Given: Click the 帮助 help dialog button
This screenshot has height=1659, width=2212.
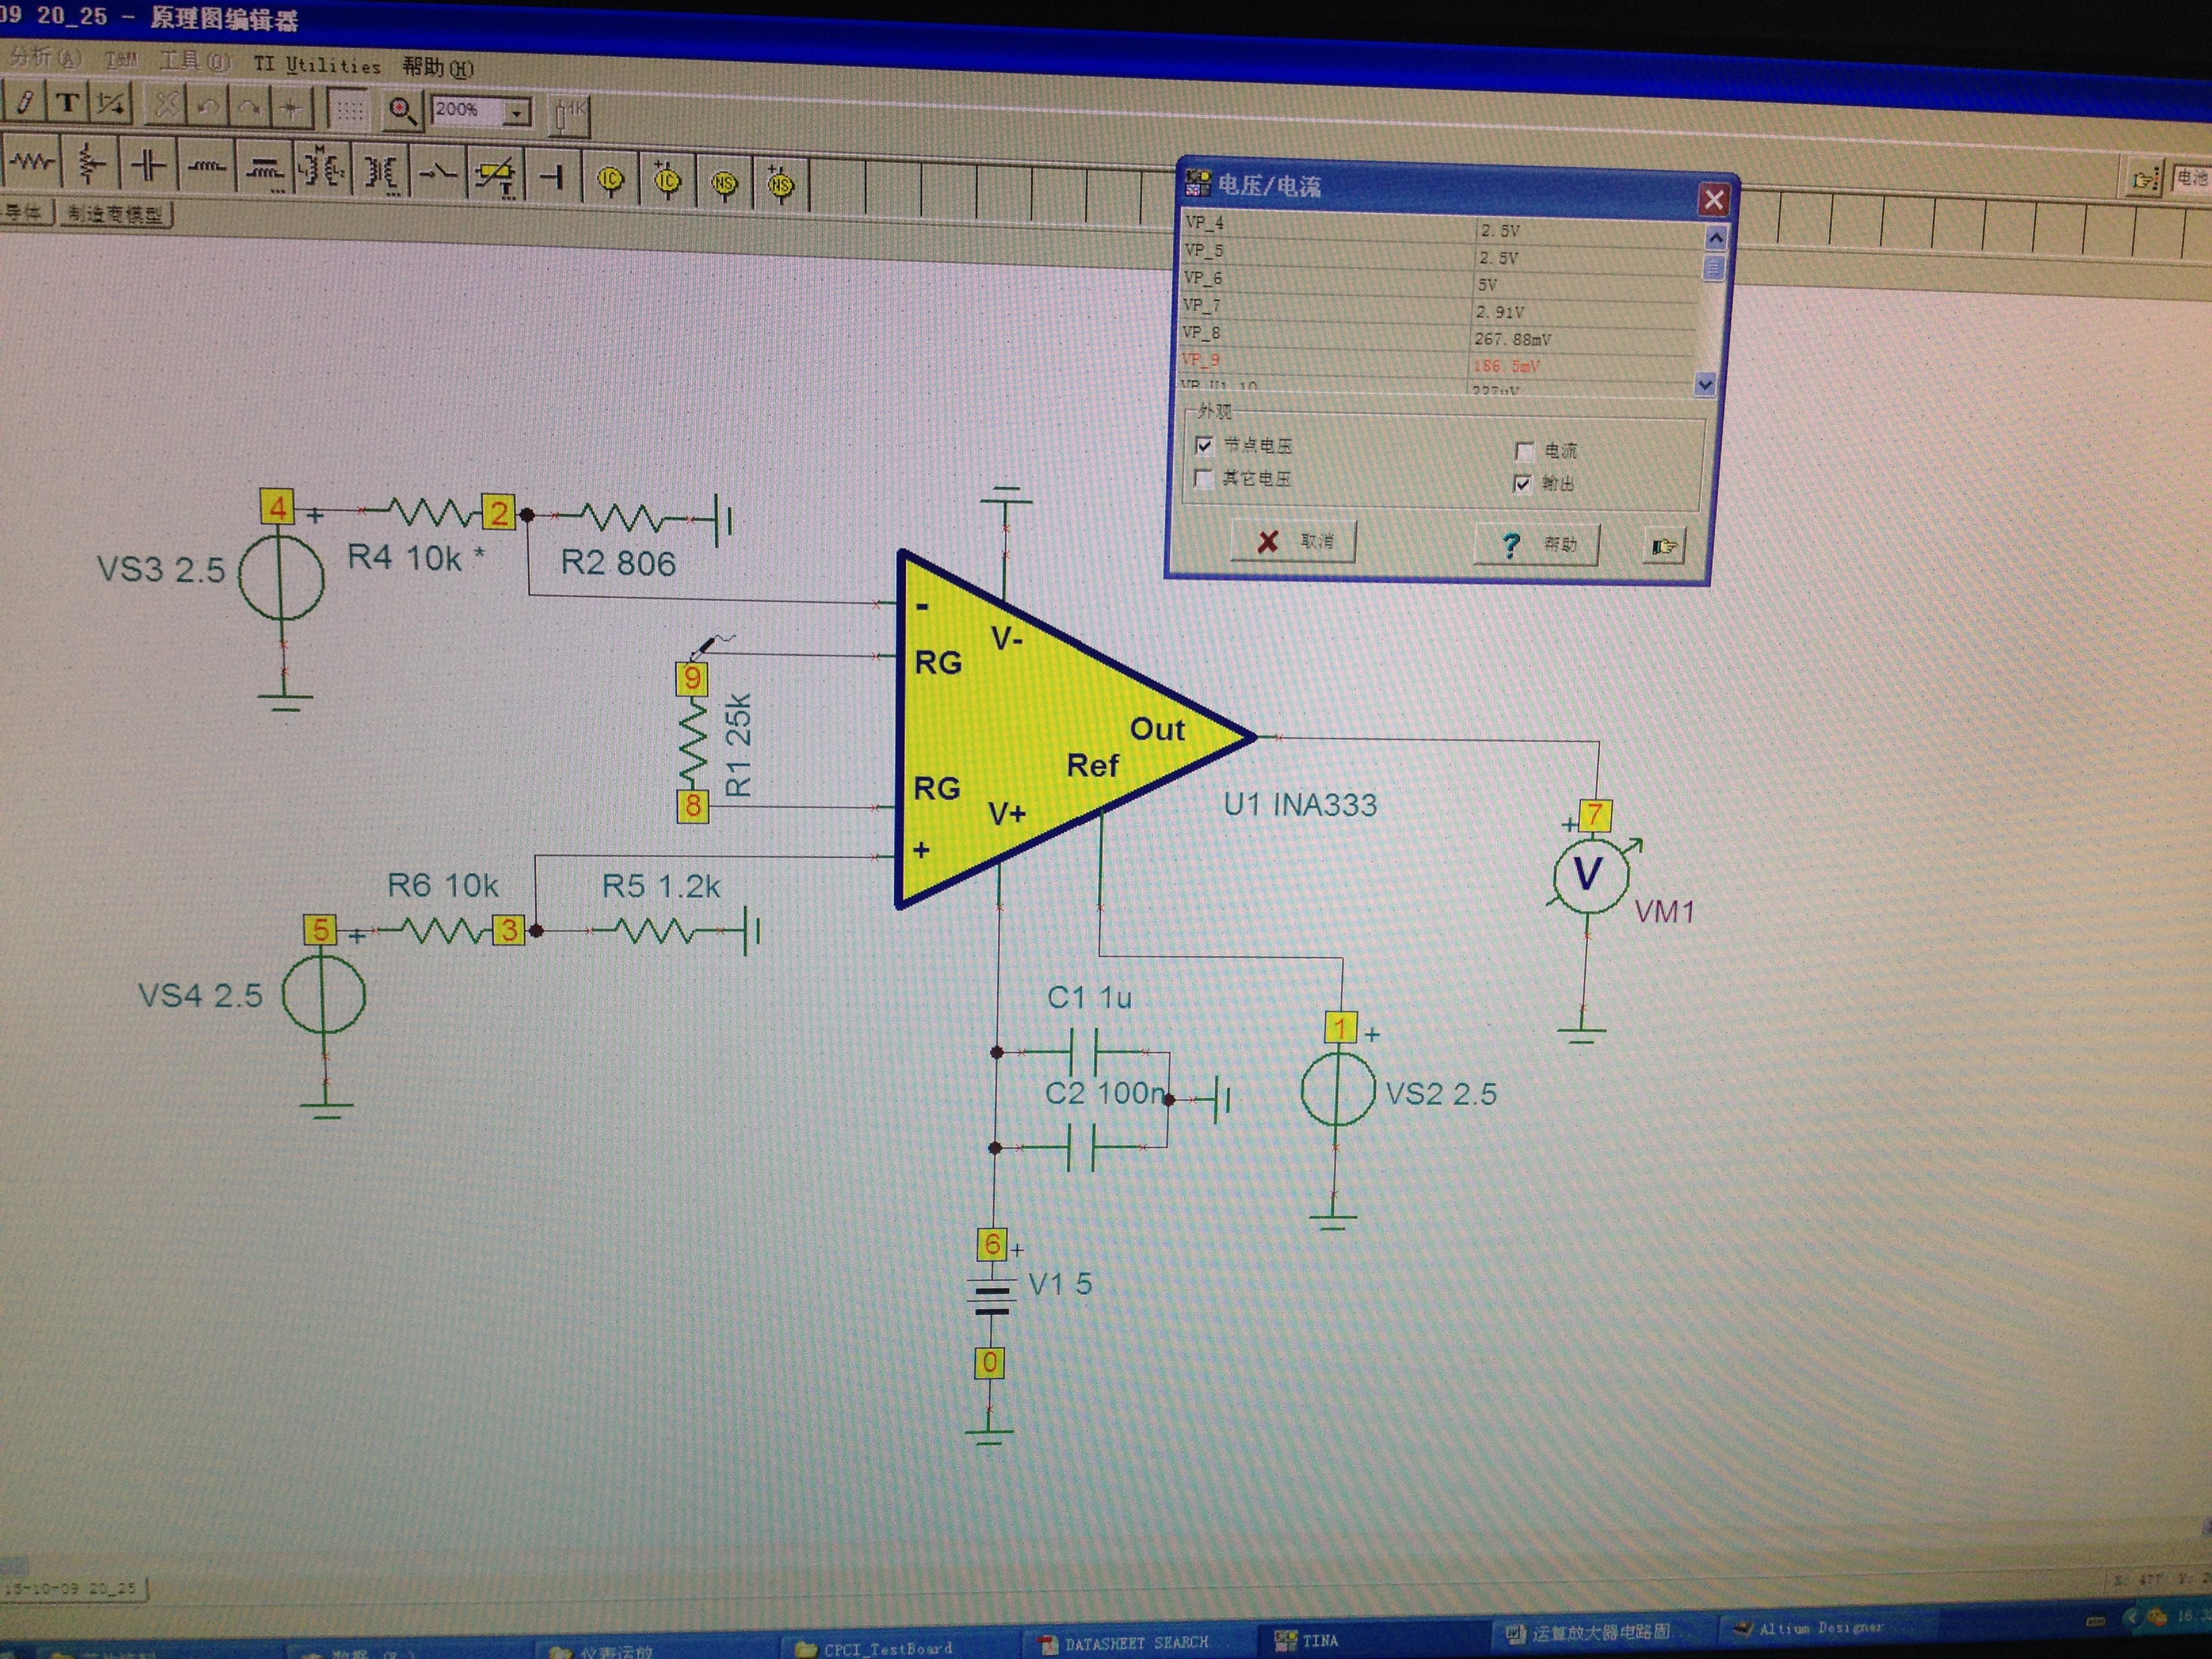Looking at the screenshot, I should [1537, 544].
